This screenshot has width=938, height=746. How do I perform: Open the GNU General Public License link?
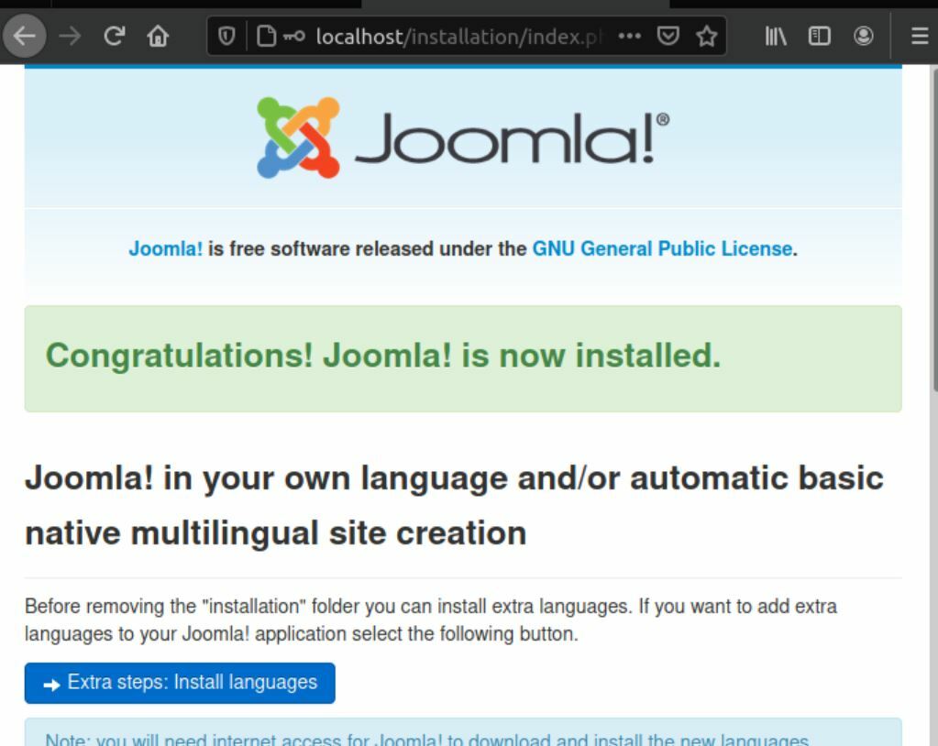(662, 248)
